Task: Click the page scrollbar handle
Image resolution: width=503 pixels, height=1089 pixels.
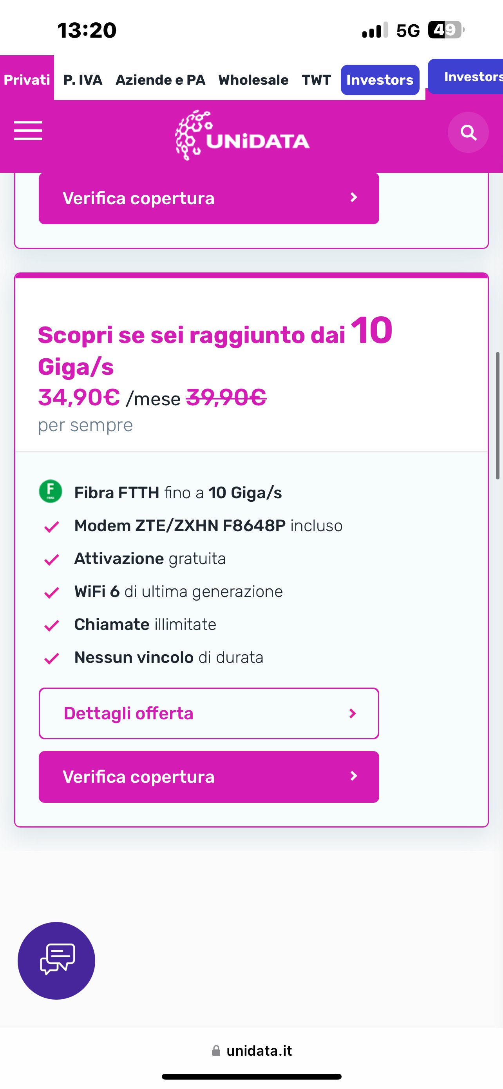Action: (x=498, y=416)
